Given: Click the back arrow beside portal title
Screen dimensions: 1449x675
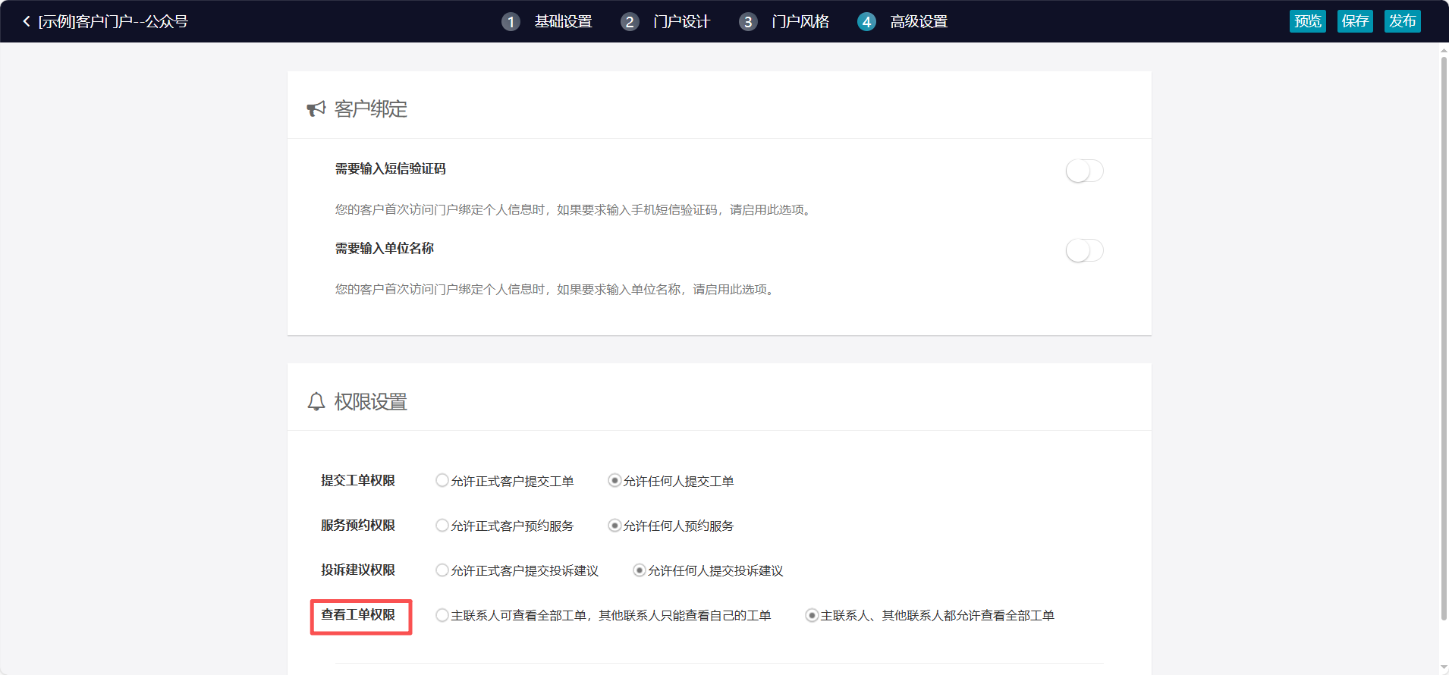Looking at the screenshot, I should pyautogui.click(x=27, y=21).
